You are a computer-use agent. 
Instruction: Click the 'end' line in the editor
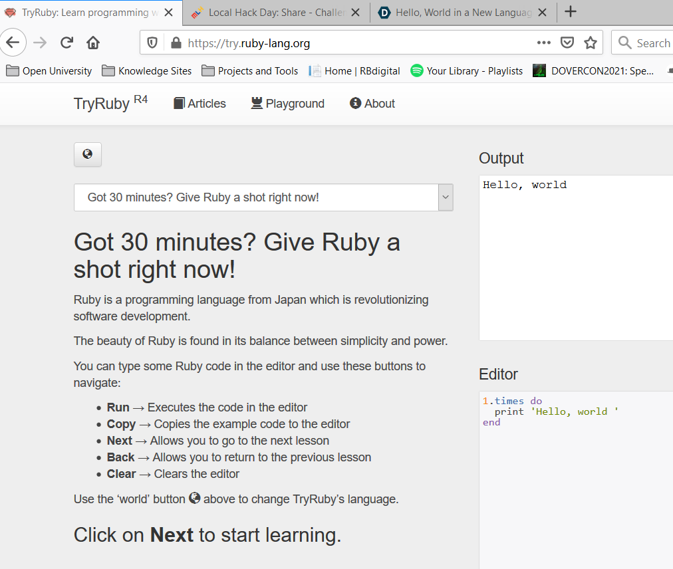pyautogui.click(x=491, y=422)
